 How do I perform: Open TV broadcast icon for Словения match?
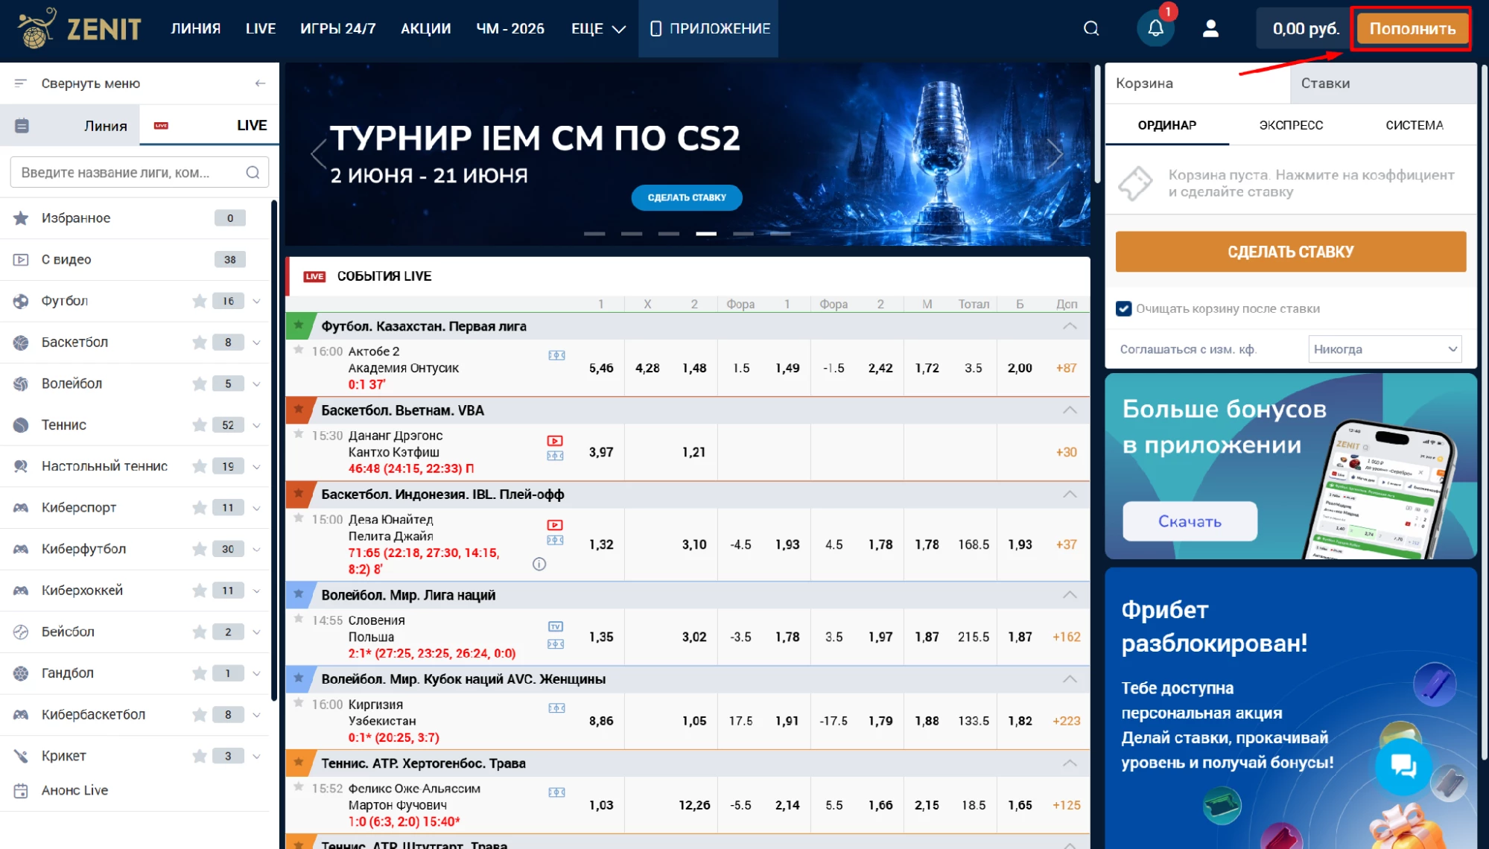click(x=555, y=626)
